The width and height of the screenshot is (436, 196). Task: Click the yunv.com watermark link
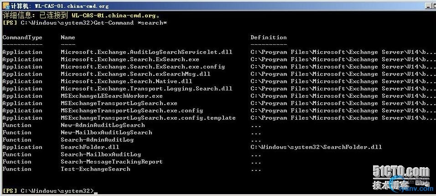click(416, 189)
